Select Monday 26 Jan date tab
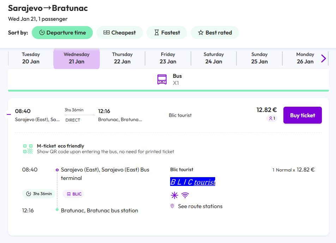 pos(305,58)
